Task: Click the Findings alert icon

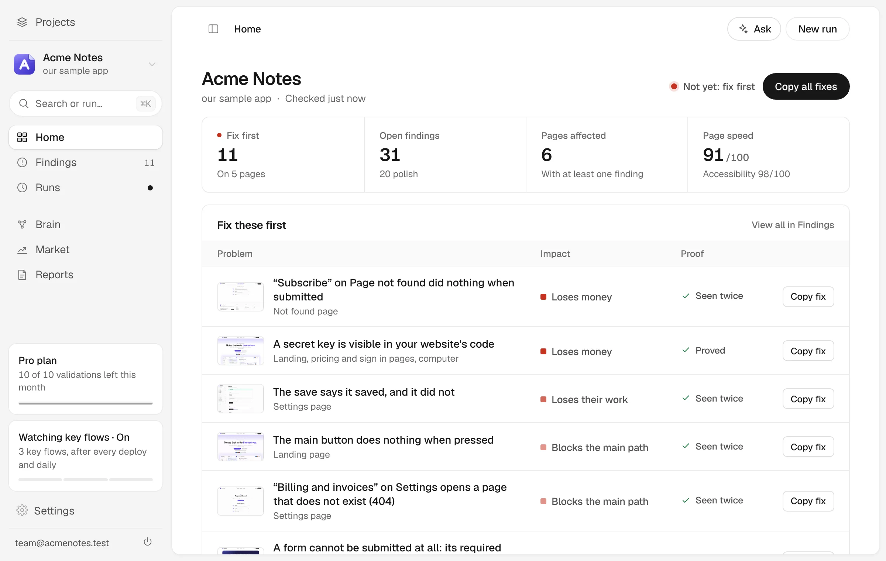Action: [22, 162]
